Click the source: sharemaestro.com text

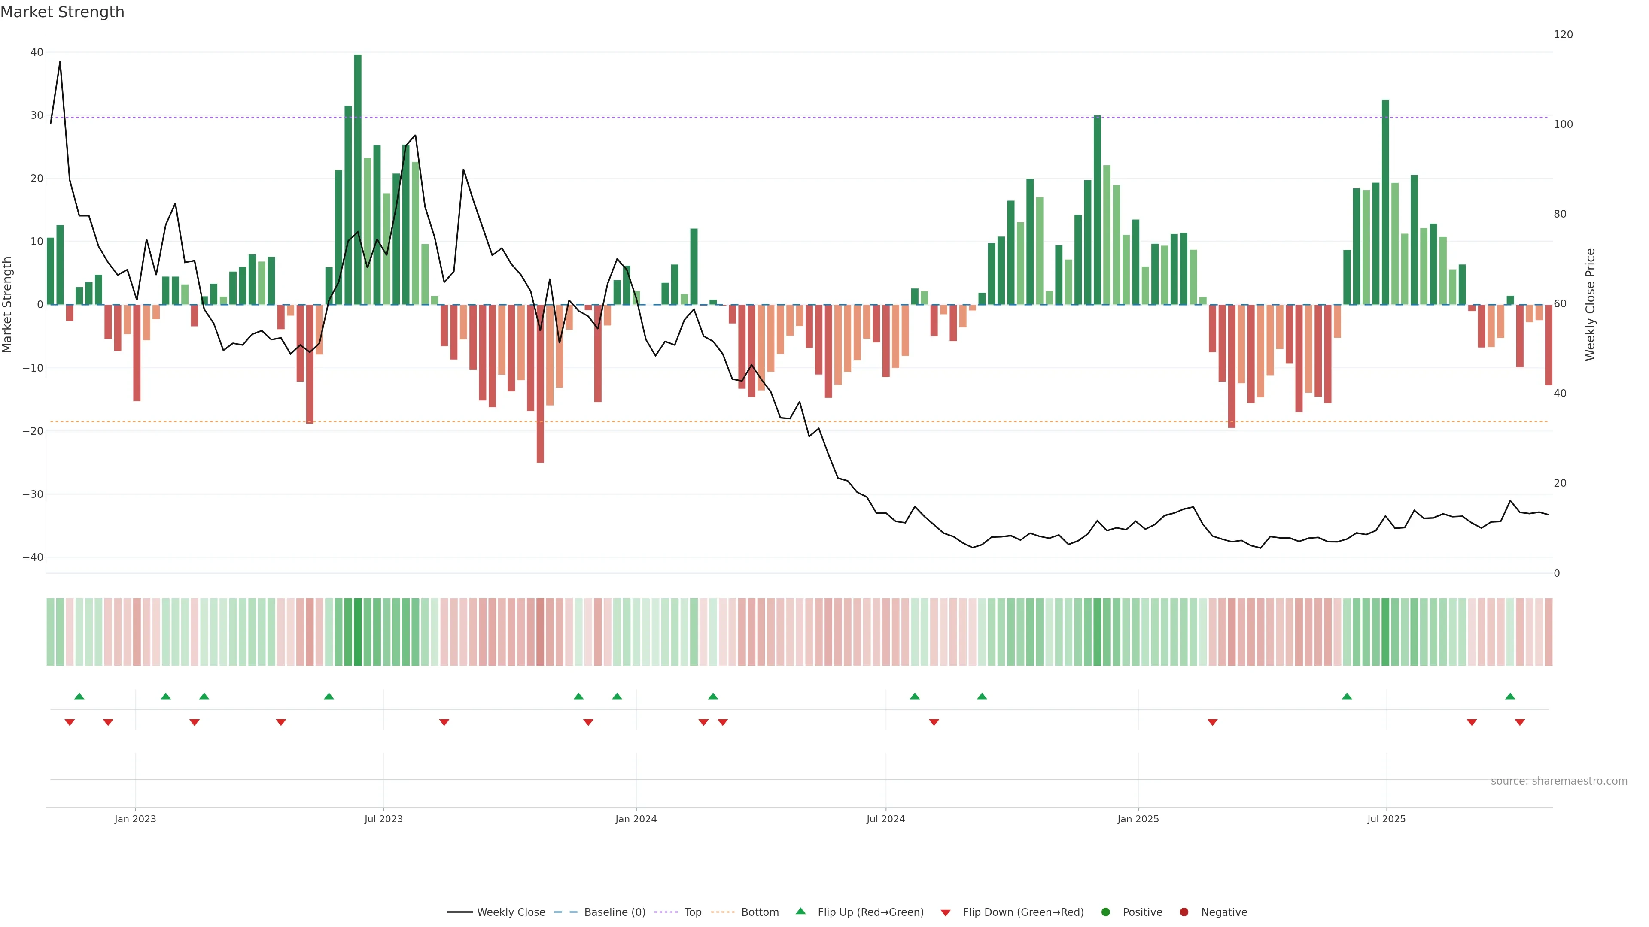(x=1559, y=781)
